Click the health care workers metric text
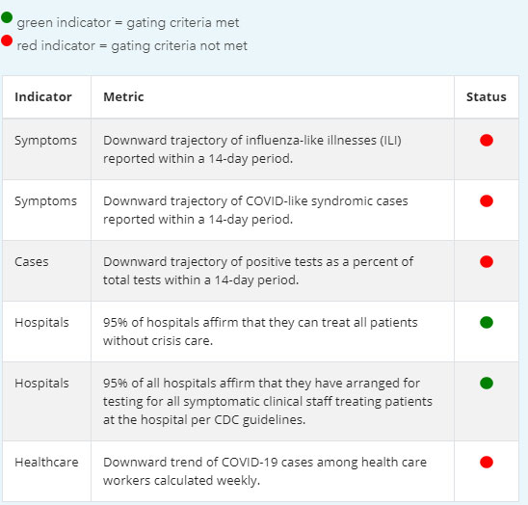The image size is (528, 505). point(265,471)
